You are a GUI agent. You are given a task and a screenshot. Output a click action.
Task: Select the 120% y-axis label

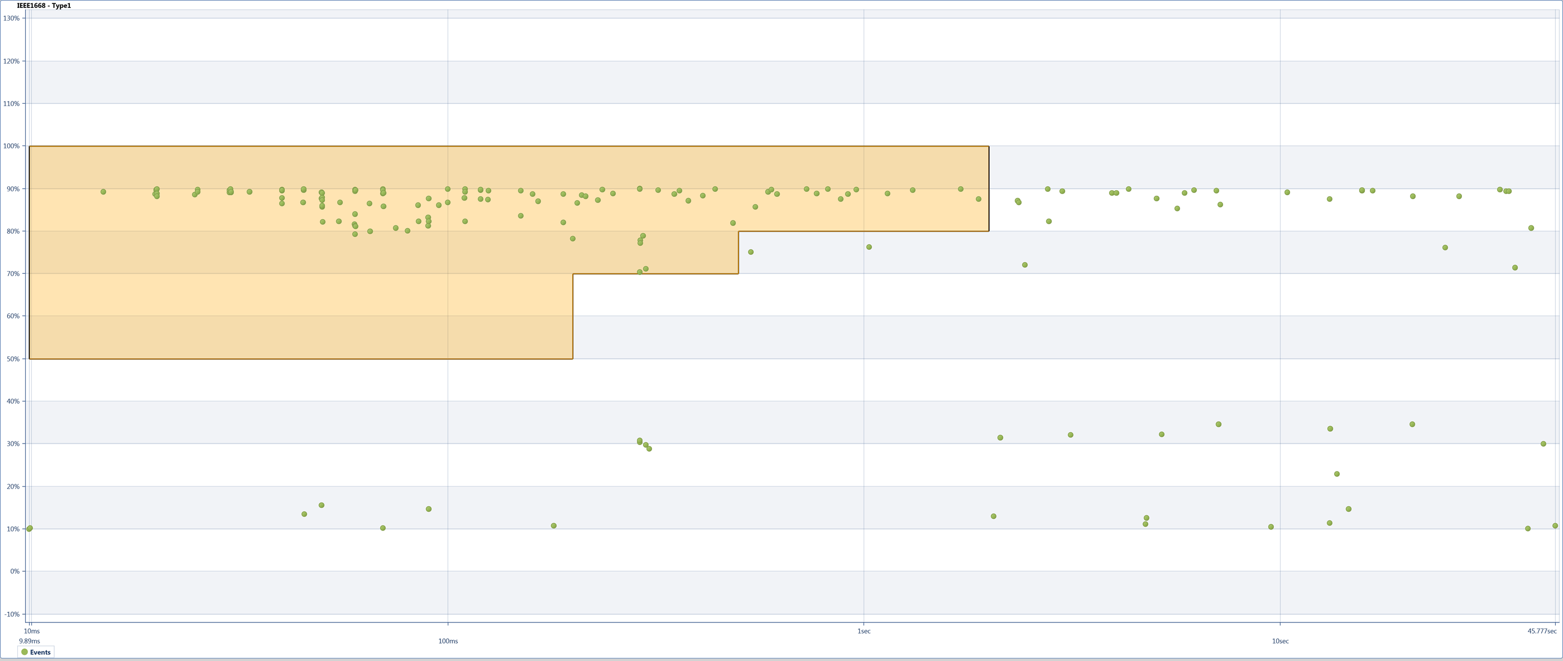tap(12, 61)
